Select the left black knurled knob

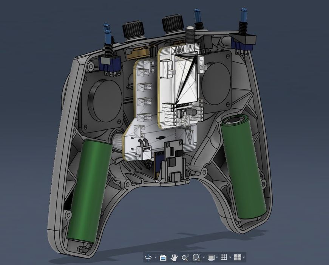pos(134,29)
